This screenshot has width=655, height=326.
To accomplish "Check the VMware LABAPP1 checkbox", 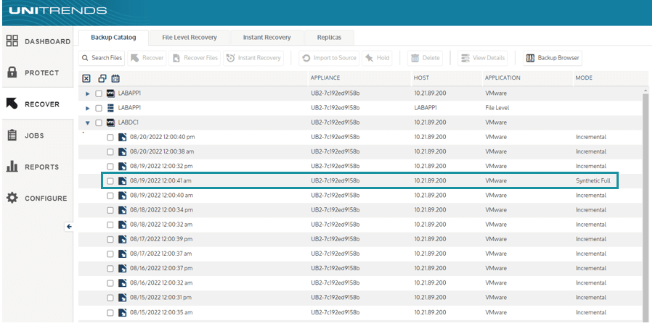I will [x=99, y=93].
